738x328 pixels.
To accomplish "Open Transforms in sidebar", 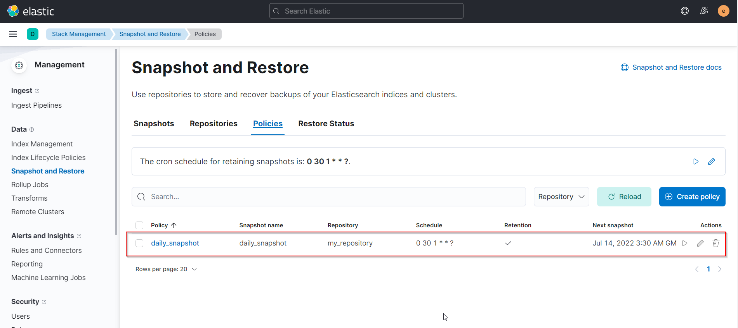I will click(29, 198).
